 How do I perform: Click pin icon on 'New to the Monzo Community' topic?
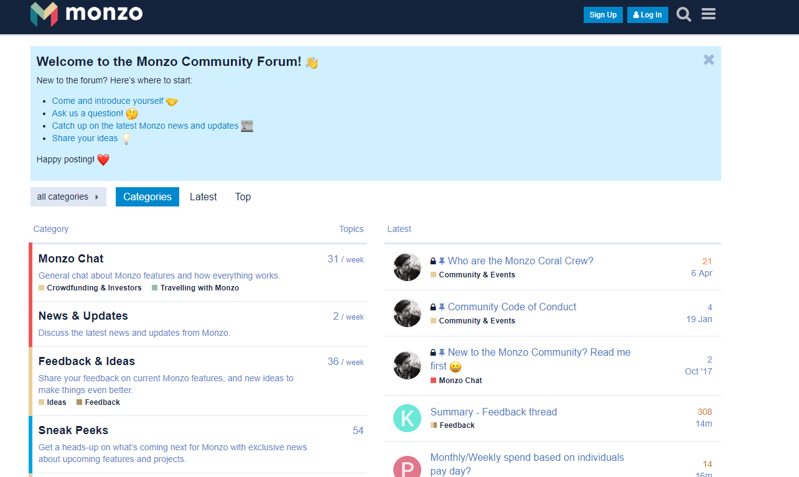pos(442,353)
